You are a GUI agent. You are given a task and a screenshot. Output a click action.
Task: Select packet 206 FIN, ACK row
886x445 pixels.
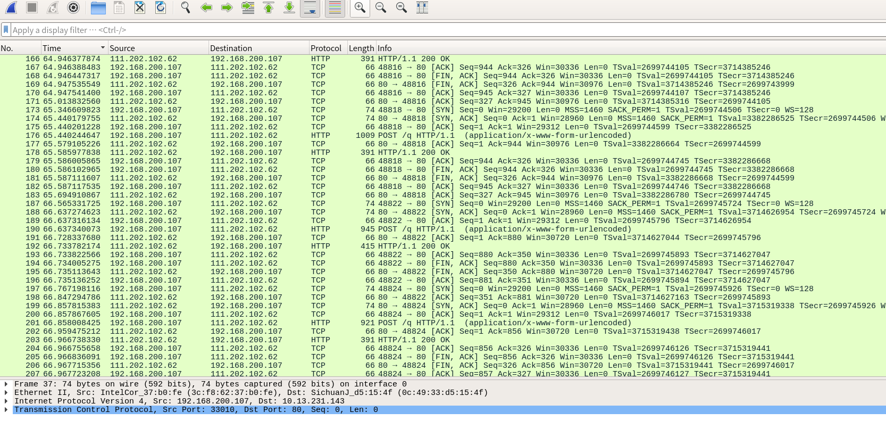coord(443,365)
